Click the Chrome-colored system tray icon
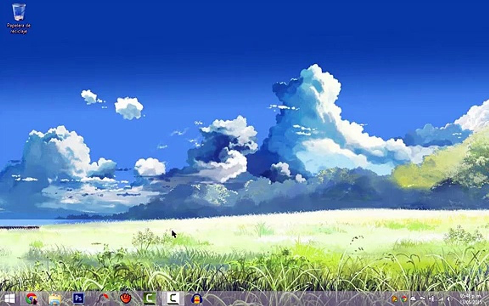The image size is (489, 306). pyautogui.click(x=404, y=299)
